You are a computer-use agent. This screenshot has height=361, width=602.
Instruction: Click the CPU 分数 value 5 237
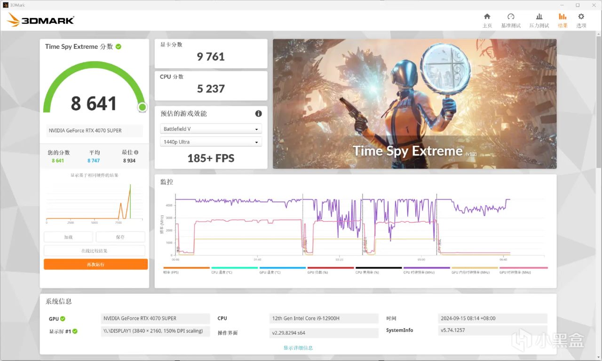[211, 89]
